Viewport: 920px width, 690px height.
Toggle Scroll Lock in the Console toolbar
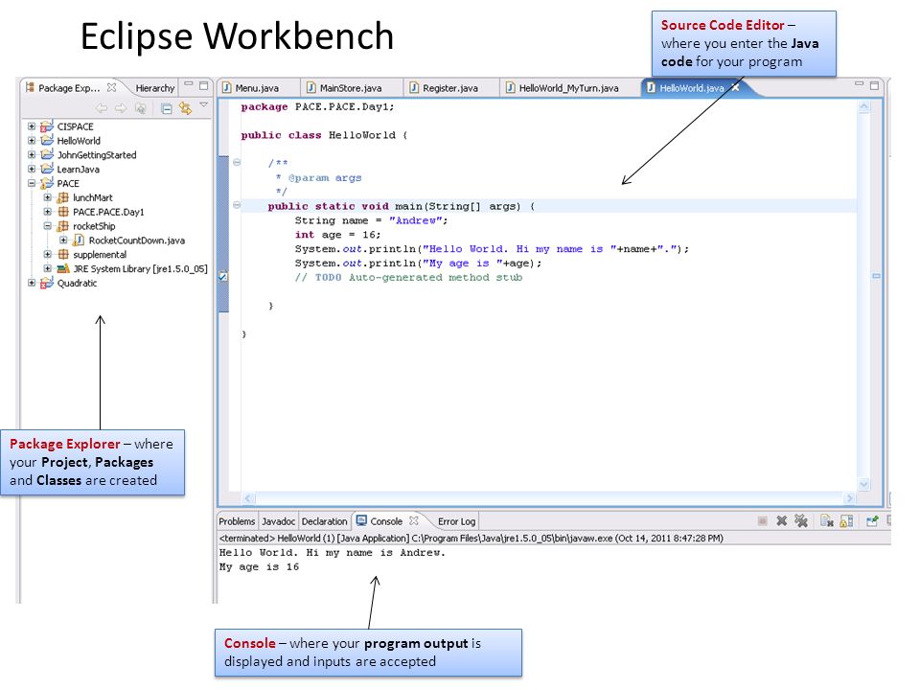[x=846, y=520]
